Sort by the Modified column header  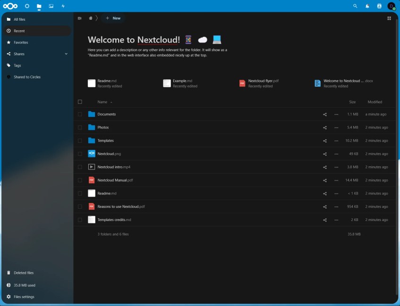(x=375, y=102)
